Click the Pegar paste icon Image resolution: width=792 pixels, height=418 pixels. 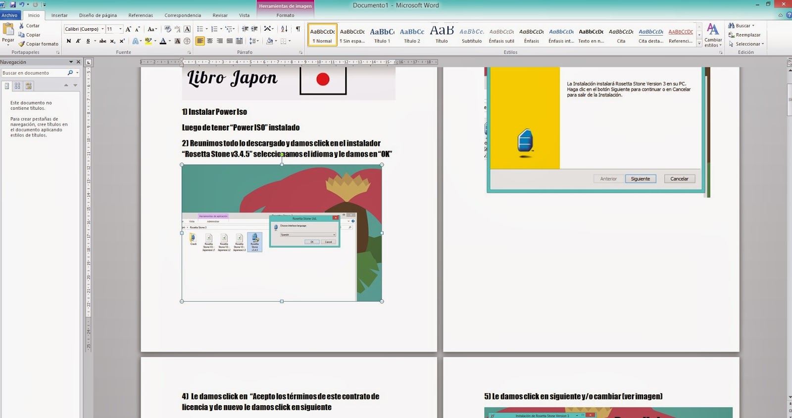[8, 30]
